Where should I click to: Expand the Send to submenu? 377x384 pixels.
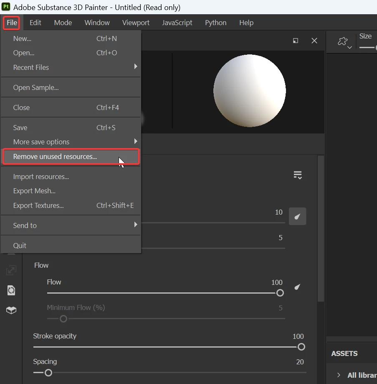[71, 225]
